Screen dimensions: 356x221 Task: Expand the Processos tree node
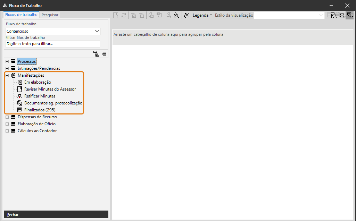pyautogui.click(x=7, y=61)
